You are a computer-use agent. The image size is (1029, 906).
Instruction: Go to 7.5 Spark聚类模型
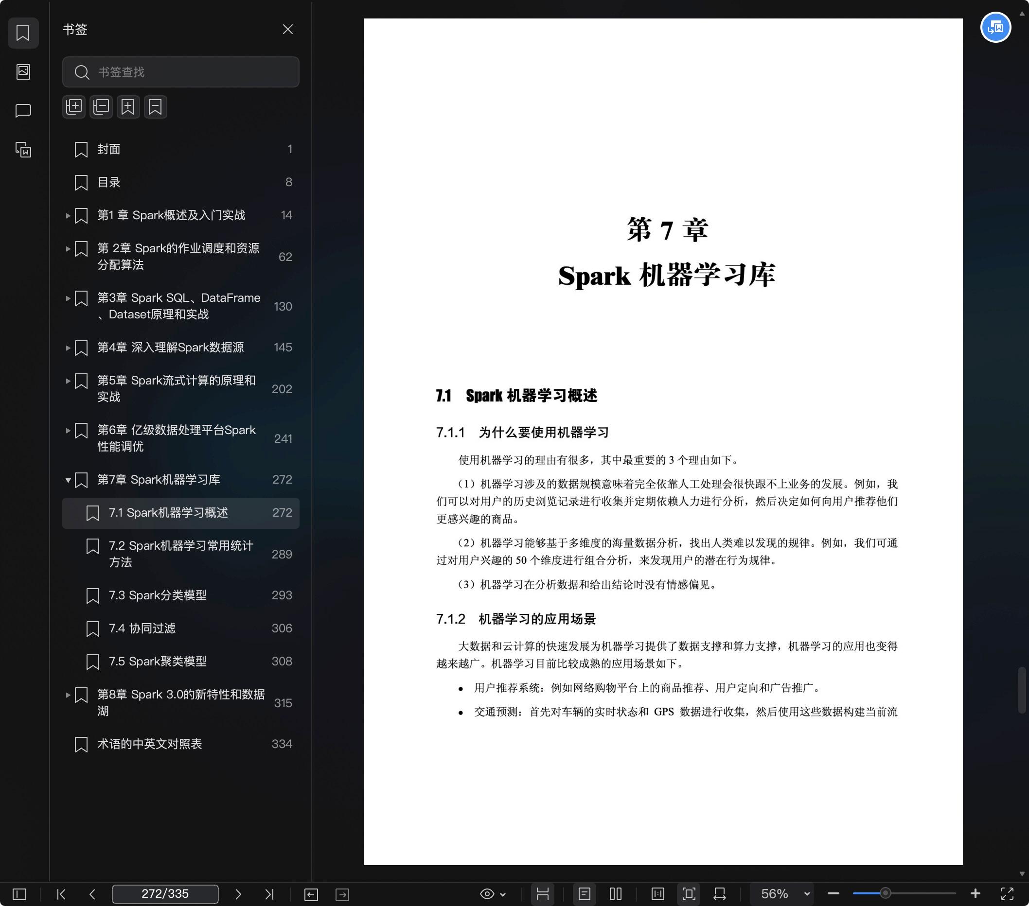tap(181, 662)
